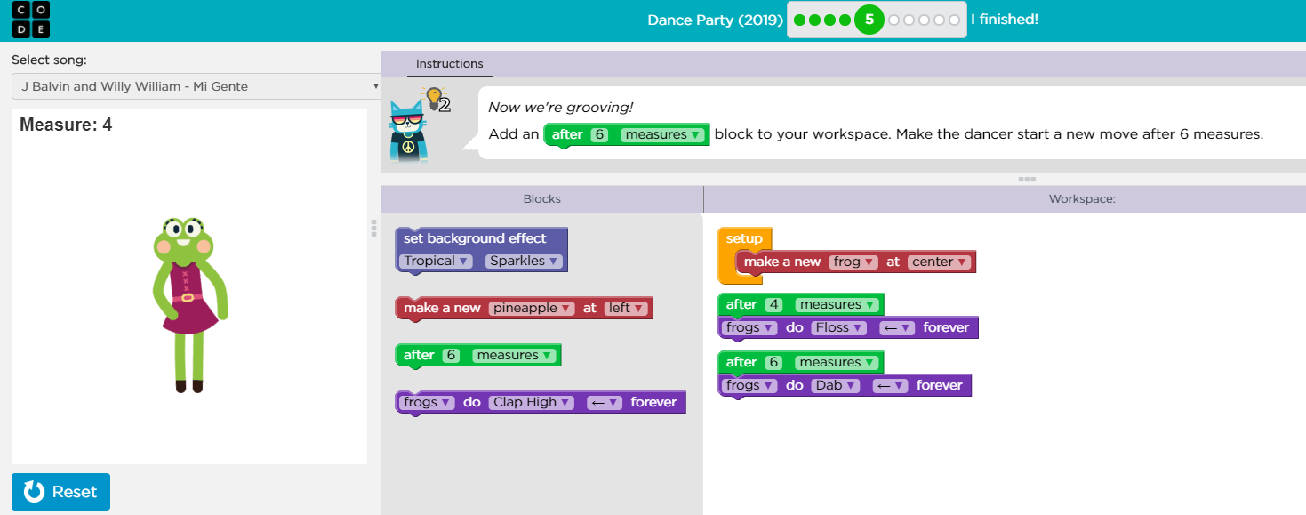Click the Now we're grooving! text

coord(561,108)
